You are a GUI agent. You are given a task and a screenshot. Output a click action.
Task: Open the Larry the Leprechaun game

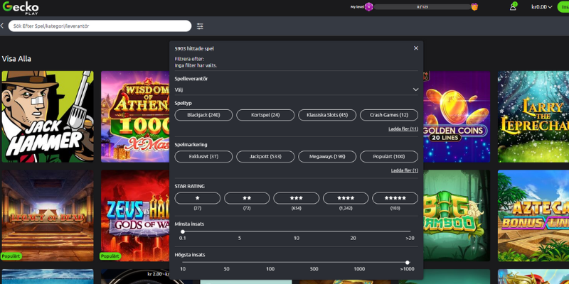click(533, 116)
